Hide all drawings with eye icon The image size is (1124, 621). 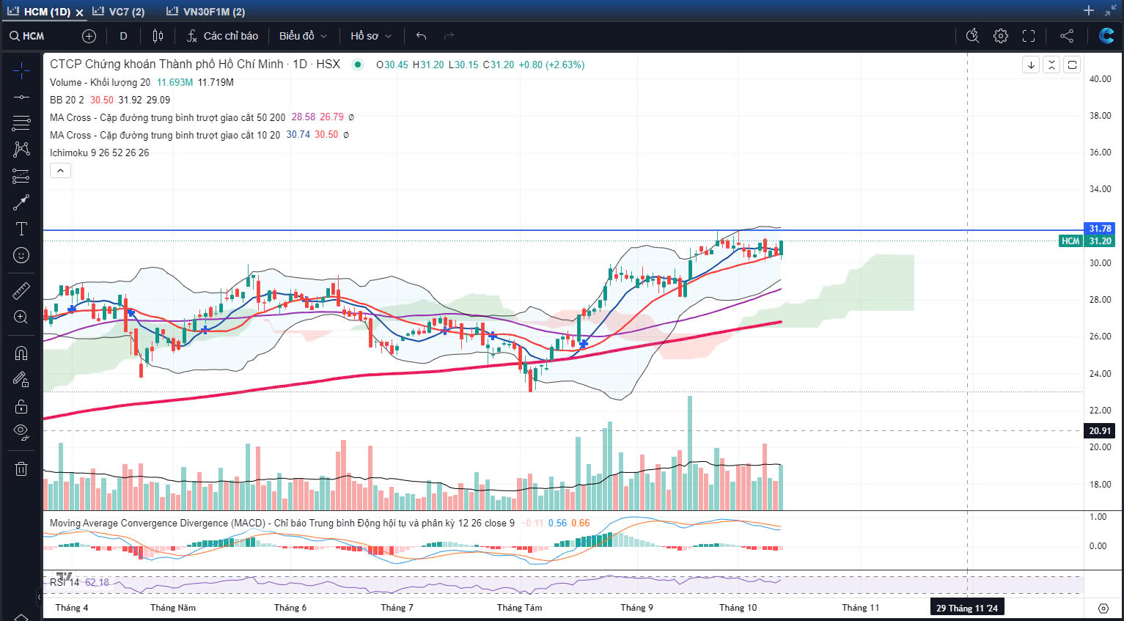pyautogui.click(x=21, y=433)
